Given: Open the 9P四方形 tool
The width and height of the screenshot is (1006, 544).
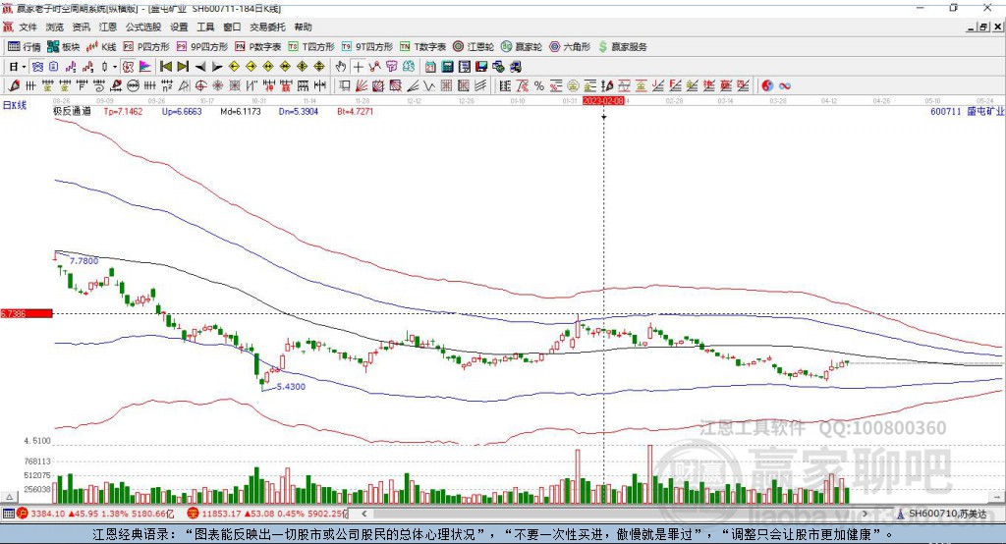Looking at the screenshot, I should pyautogui.click(x=202, y=47).
